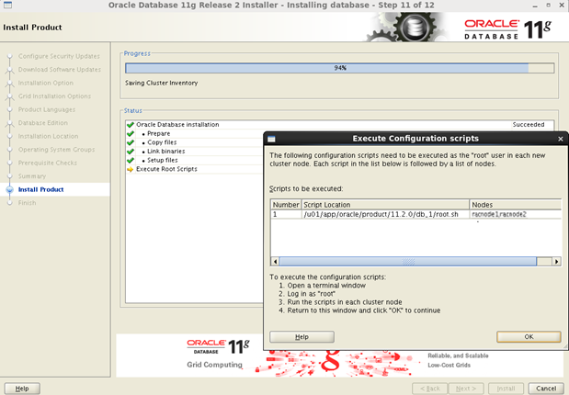Select the Prepare status row
569x395 pixels.
[x=195, y=133]
